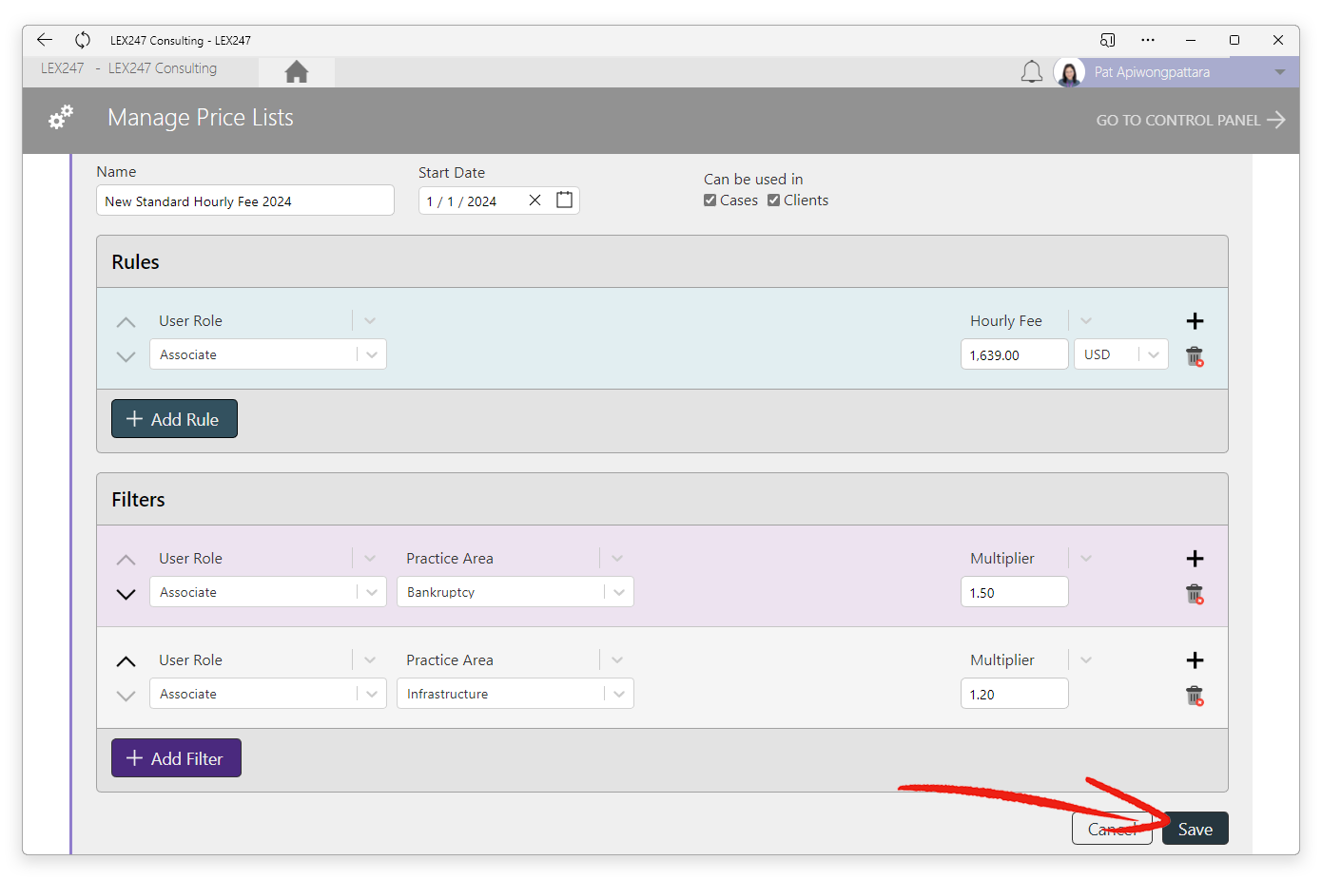Open the Bankruptcy practice area dropdown
The height and width of the screenshot is (879, 1322).
[x=619, y=592]
